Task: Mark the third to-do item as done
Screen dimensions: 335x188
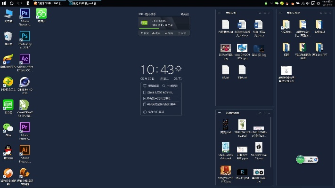Action: (x=145, y=104)
